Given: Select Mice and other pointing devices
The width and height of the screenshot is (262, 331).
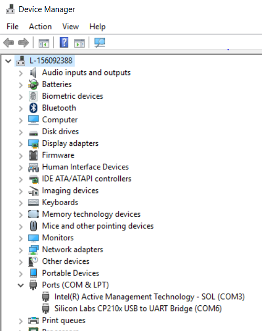Looking at the screenshot, I should [98, 226].
